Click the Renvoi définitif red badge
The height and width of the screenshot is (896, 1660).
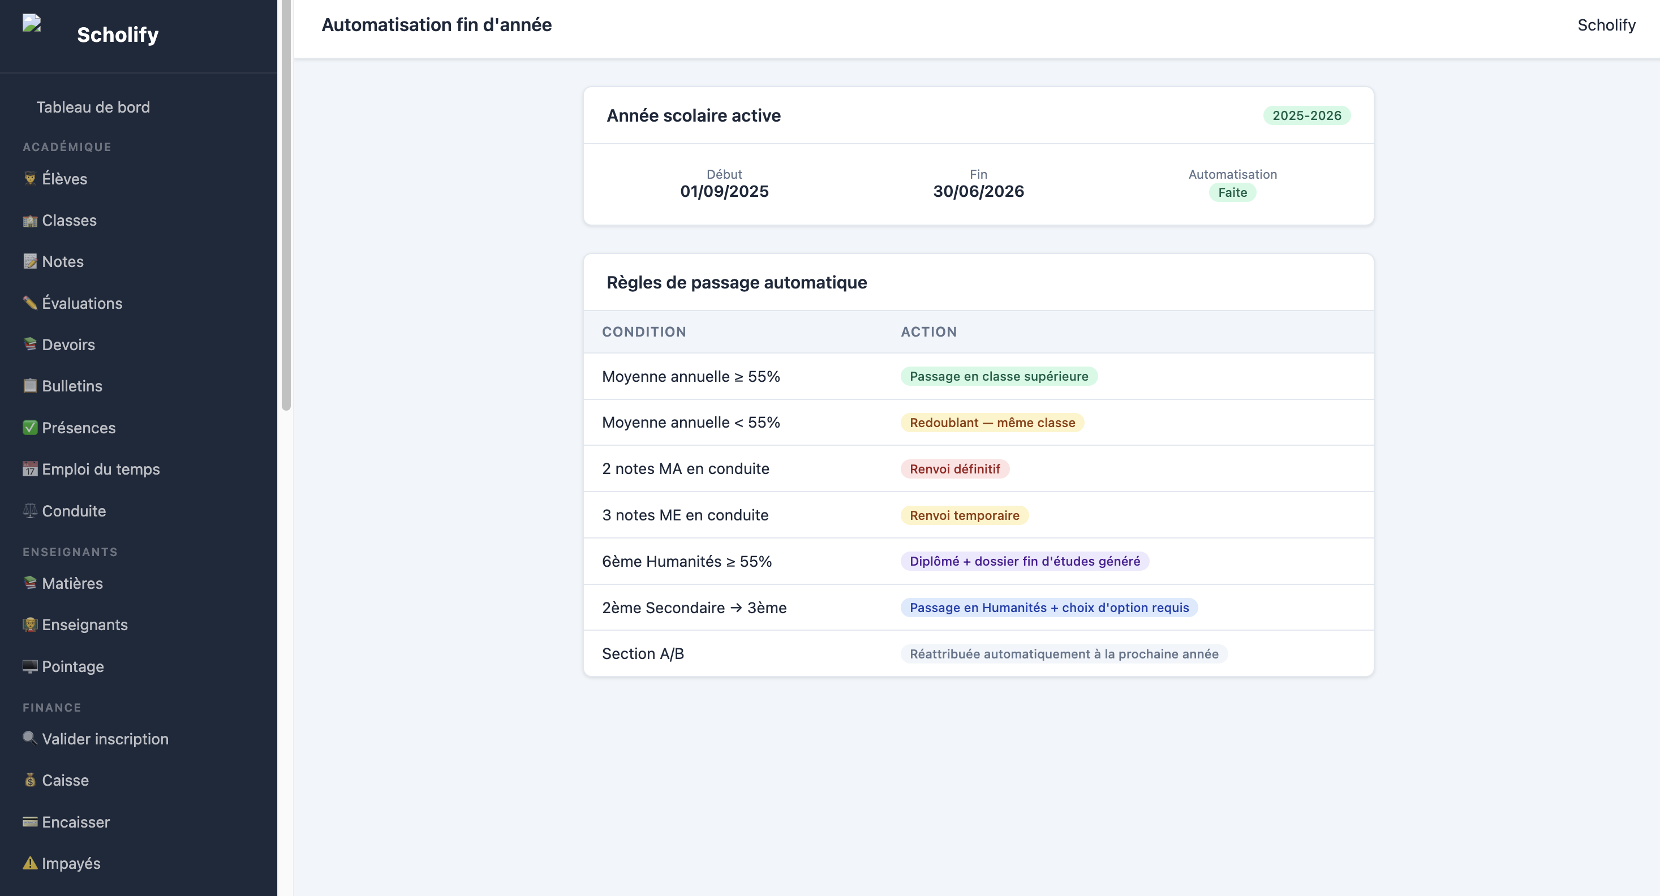[955, 469]
